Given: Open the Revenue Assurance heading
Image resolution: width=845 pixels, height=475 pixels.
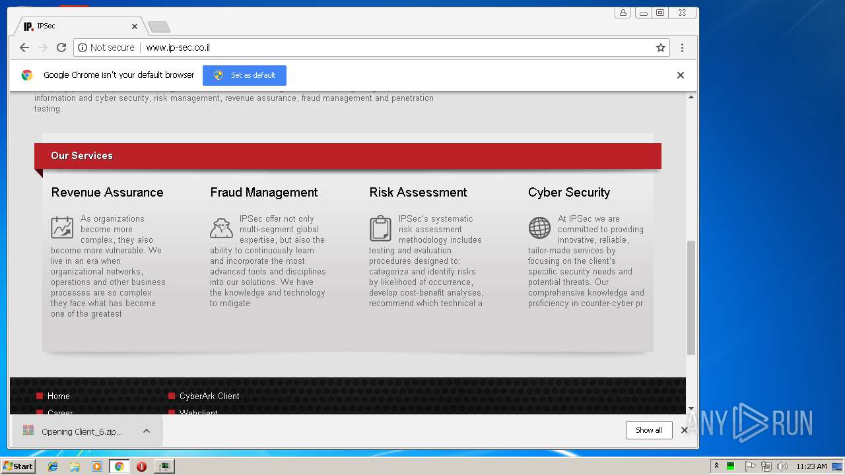Looking at the screenshot, I should (107, 192).
